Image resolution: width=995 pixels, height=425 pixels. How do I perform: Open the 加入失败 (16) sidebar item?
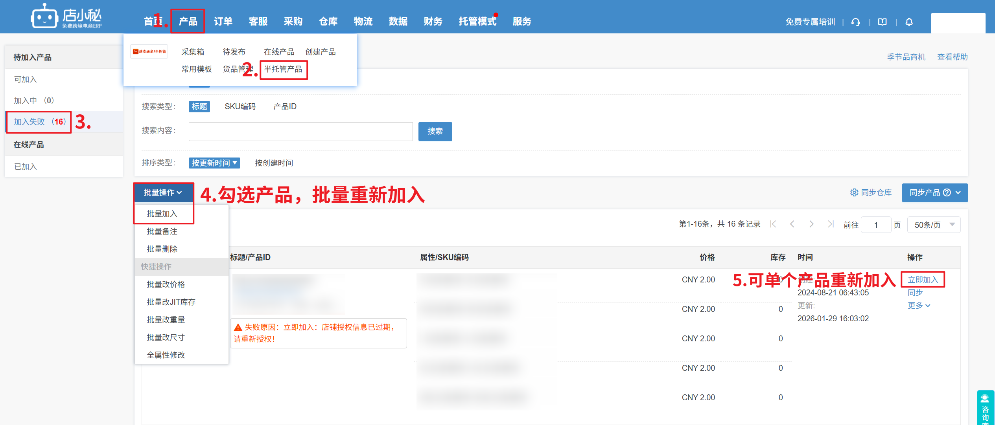click(39, 122)
